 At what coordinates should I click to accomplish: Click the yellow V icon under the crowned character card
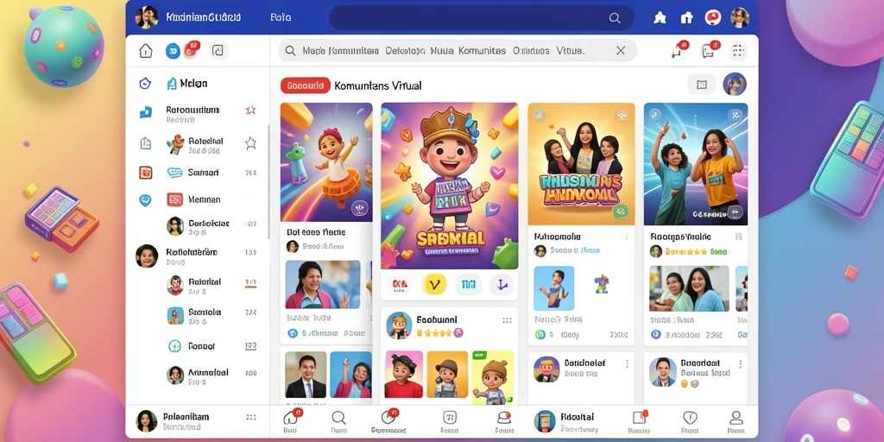click(433, 285)
